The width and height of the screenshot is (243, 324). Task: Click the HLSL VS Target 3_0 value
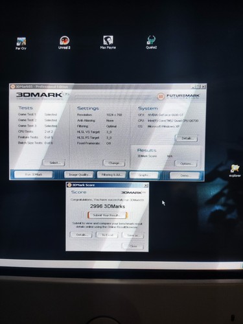pos(109,132)
